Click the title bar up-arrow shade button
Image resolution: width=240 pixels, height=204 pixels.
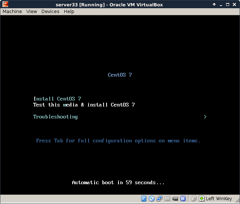click(214, 4)
